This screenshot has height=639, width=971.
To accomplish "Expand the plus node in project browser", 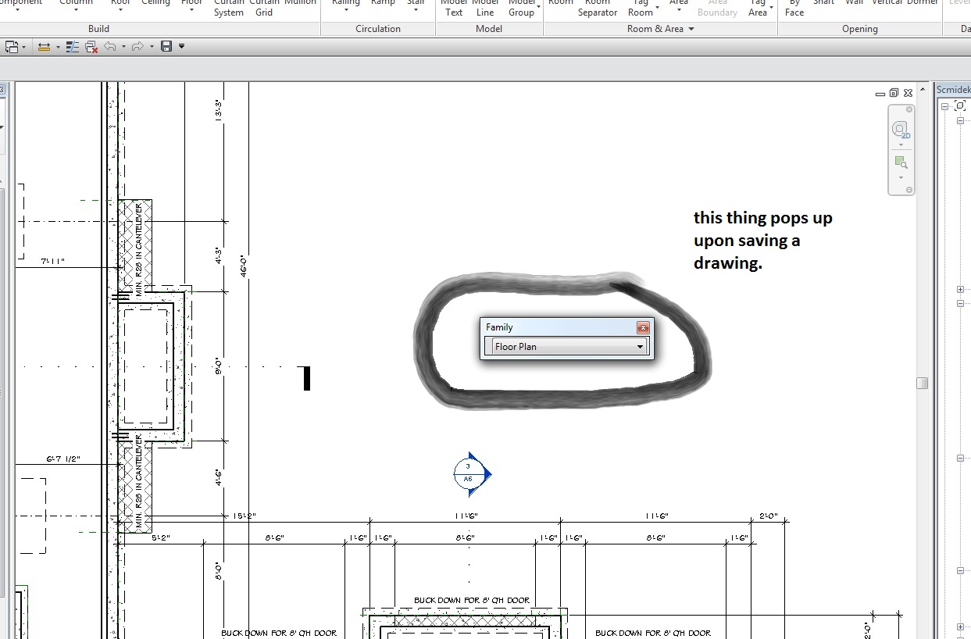I will click(960, 290).
